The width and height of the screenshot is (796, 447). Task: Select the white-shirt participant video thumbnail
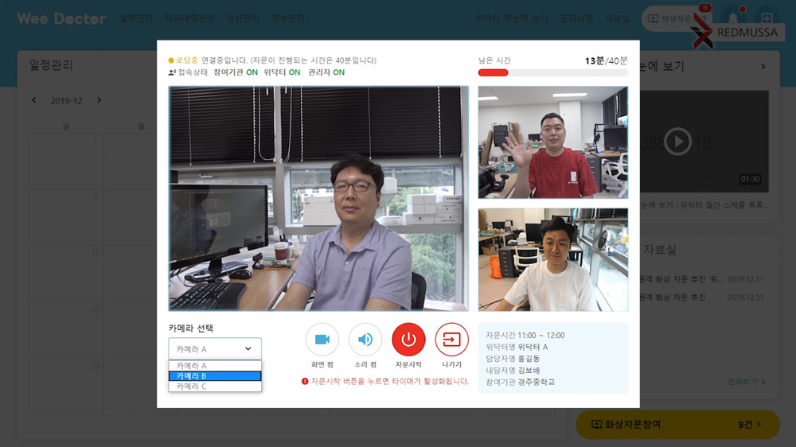tap(553, 259)
